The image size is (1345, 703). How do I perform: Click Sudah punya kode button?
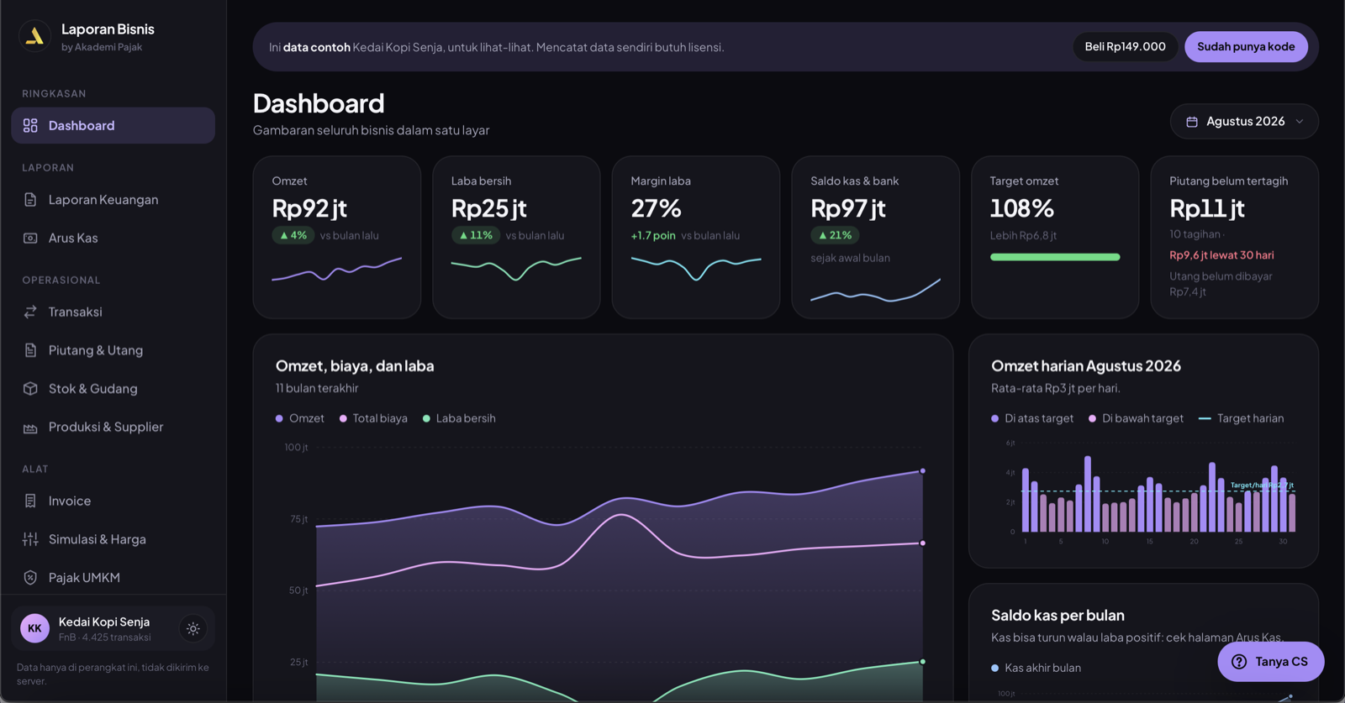(1246, 46)
